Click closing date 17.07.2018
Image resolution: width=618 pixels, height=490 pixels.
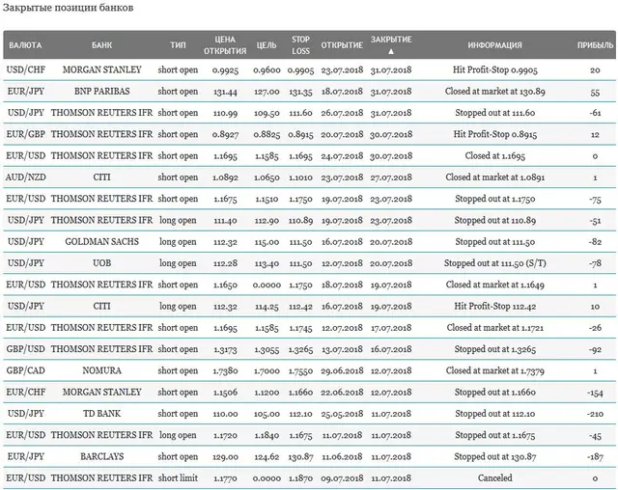coord(391,327)
